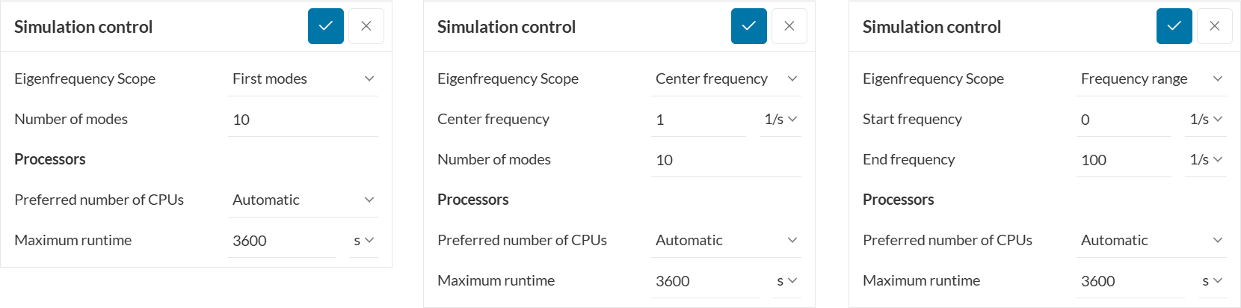Open the Frequency range Eigenfrequency Scope dropdown

pos(1151,78)
